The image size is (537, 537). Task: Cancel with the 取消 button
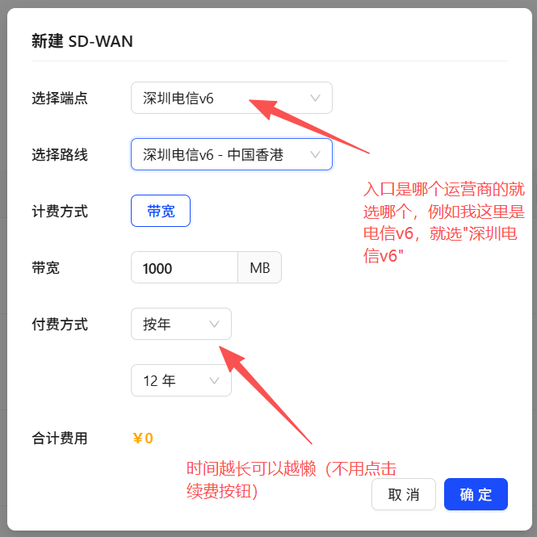[x=404, y=494]
